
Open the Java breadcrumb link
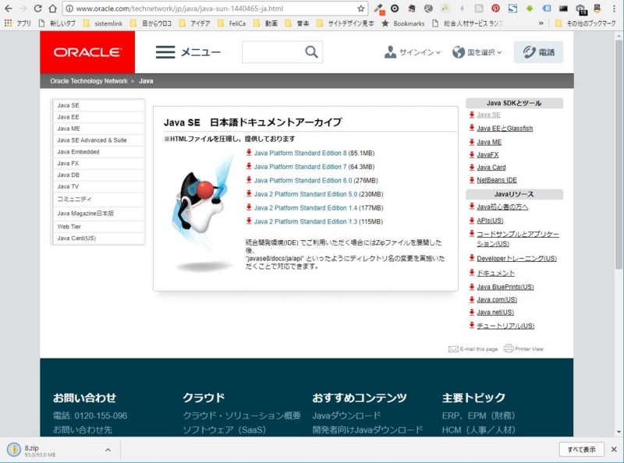click(x=146, y=81)
